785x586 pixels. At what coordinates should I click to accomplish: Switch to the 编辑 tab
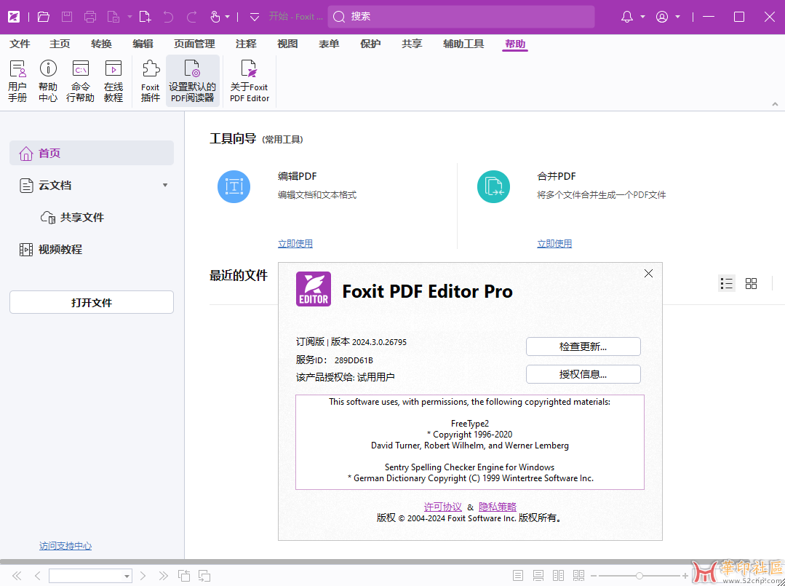[x=143, y=44]
